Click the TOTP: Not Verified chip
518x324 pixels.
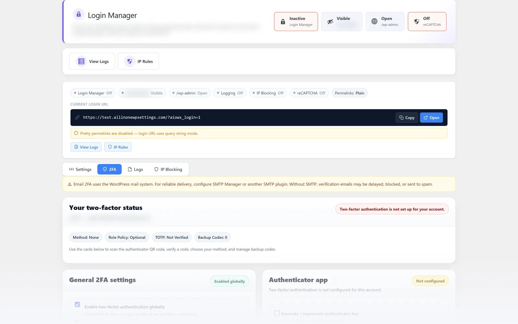pyautogui.click(x=172, y=237)
